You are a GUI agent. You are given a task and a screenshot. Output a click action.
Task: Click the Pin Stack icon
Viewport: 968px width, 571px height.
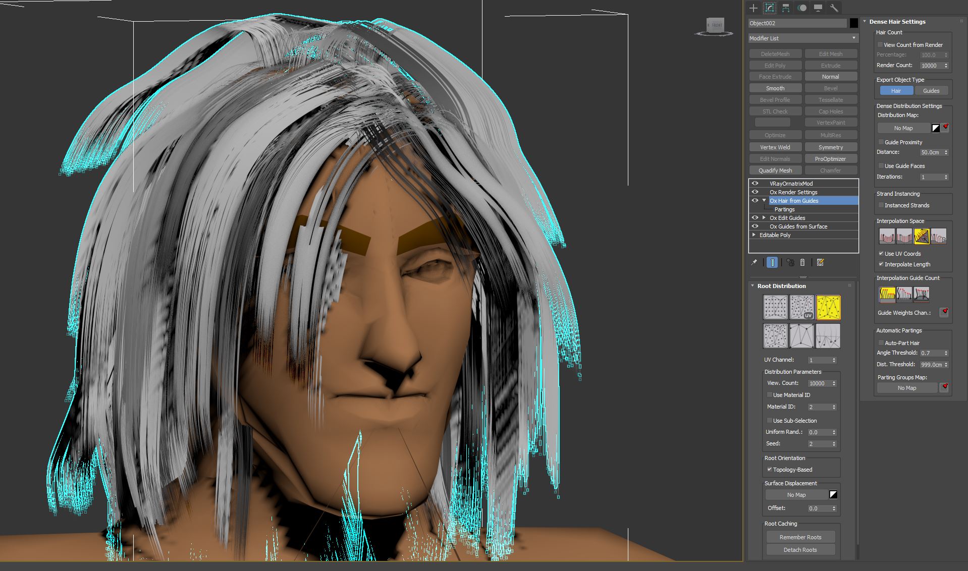coord(754,262)
